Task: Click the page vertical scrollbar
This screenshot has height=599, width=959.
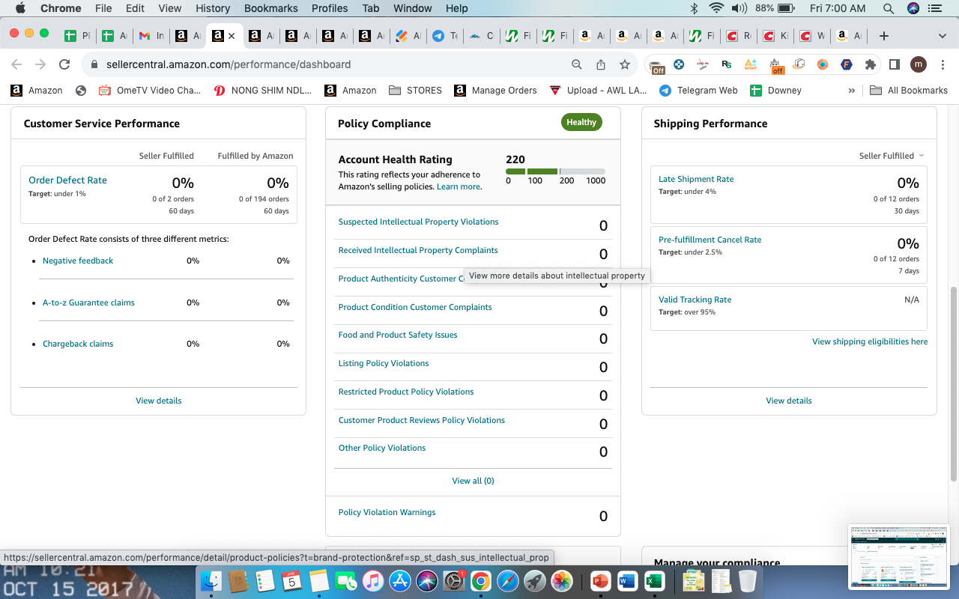Action: 953,383
